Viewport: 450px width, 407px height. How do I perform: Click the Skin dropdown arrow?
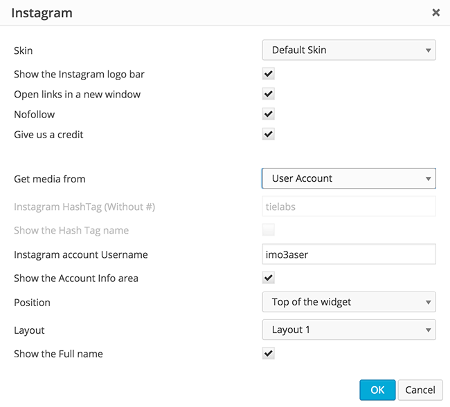coord(429,50)
